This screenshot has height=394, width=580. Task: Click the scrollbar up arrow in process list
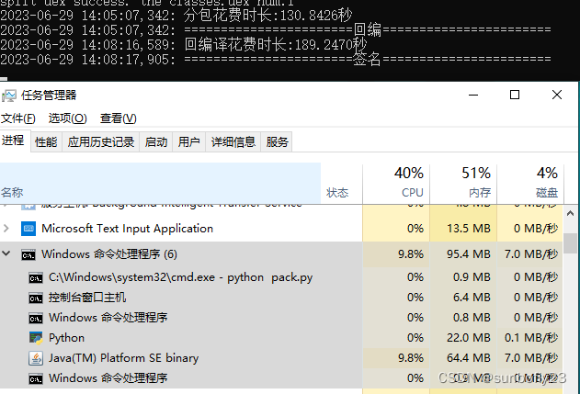point(571,213)
